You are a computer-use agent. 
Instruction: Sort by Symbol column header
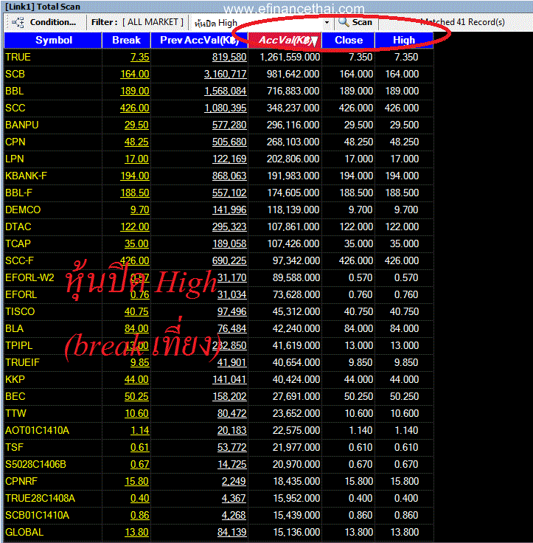pyautogui.click(x=53, y=40)
